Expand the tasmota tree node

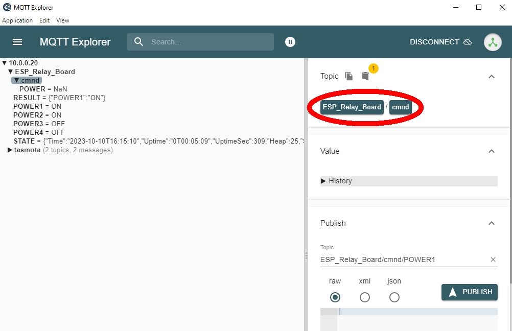click(x=10, y=150)
